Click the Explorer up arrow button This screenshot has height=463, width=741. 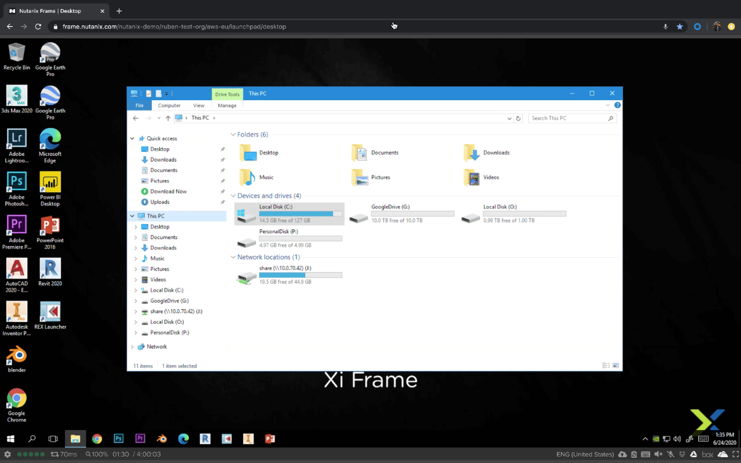tap(168, 118)
